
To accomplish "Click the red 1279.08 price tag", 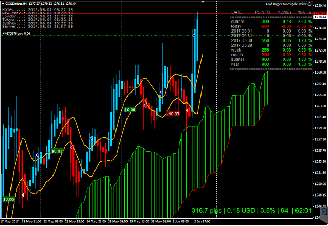I will pyautogui.click(x=320, y=14).
